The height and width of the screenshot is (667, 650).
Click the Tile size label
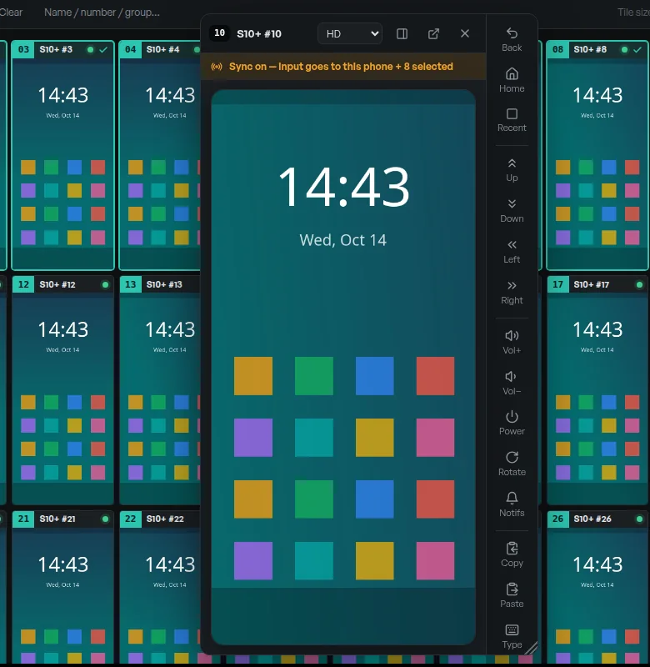coord(633,13)
